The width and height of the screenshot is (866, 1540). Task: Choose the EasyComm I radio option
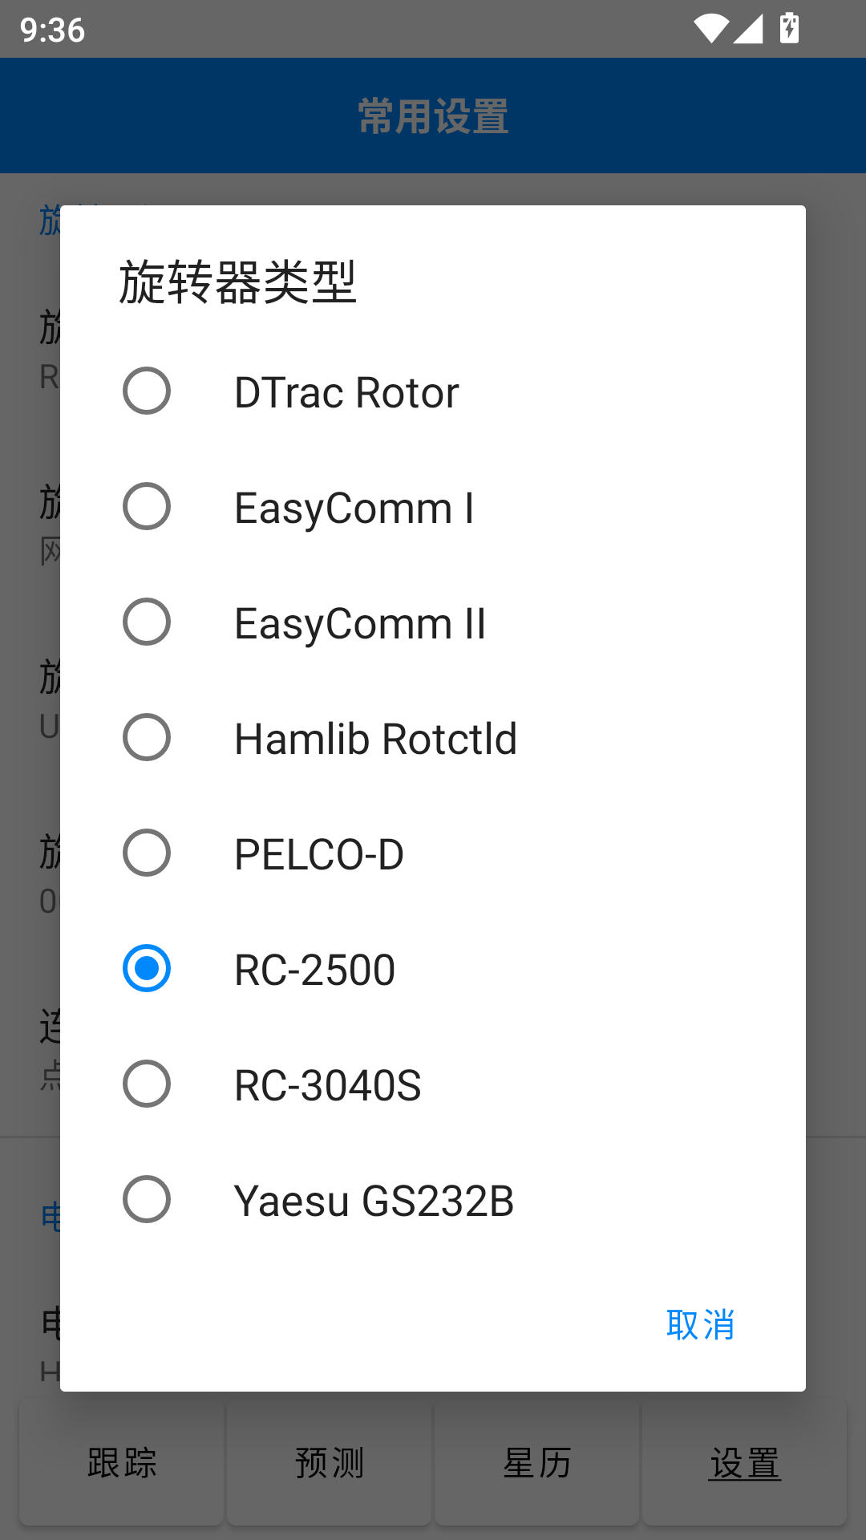[x=147, y=507]
